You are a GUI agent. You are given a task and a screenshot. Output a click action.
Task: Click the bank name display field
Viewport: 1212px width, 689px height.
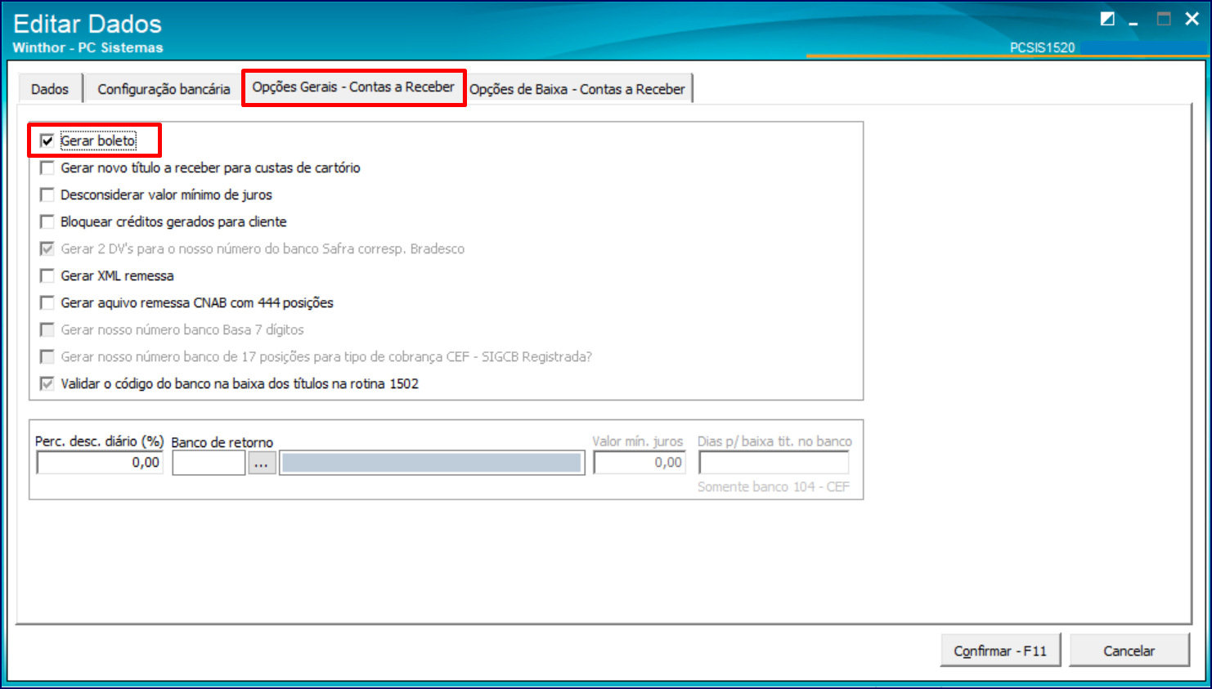click(x=432, y=463)
